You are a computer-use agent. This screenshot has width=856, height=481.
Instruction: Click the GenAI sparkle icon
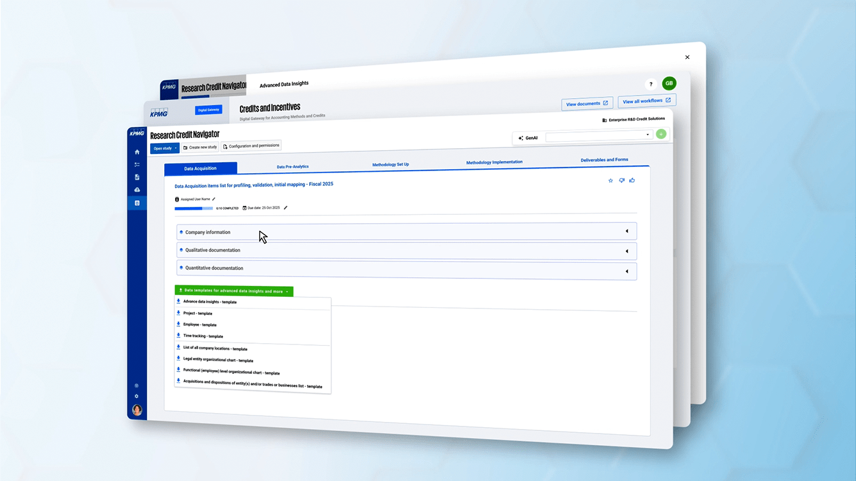click(521, 138)
